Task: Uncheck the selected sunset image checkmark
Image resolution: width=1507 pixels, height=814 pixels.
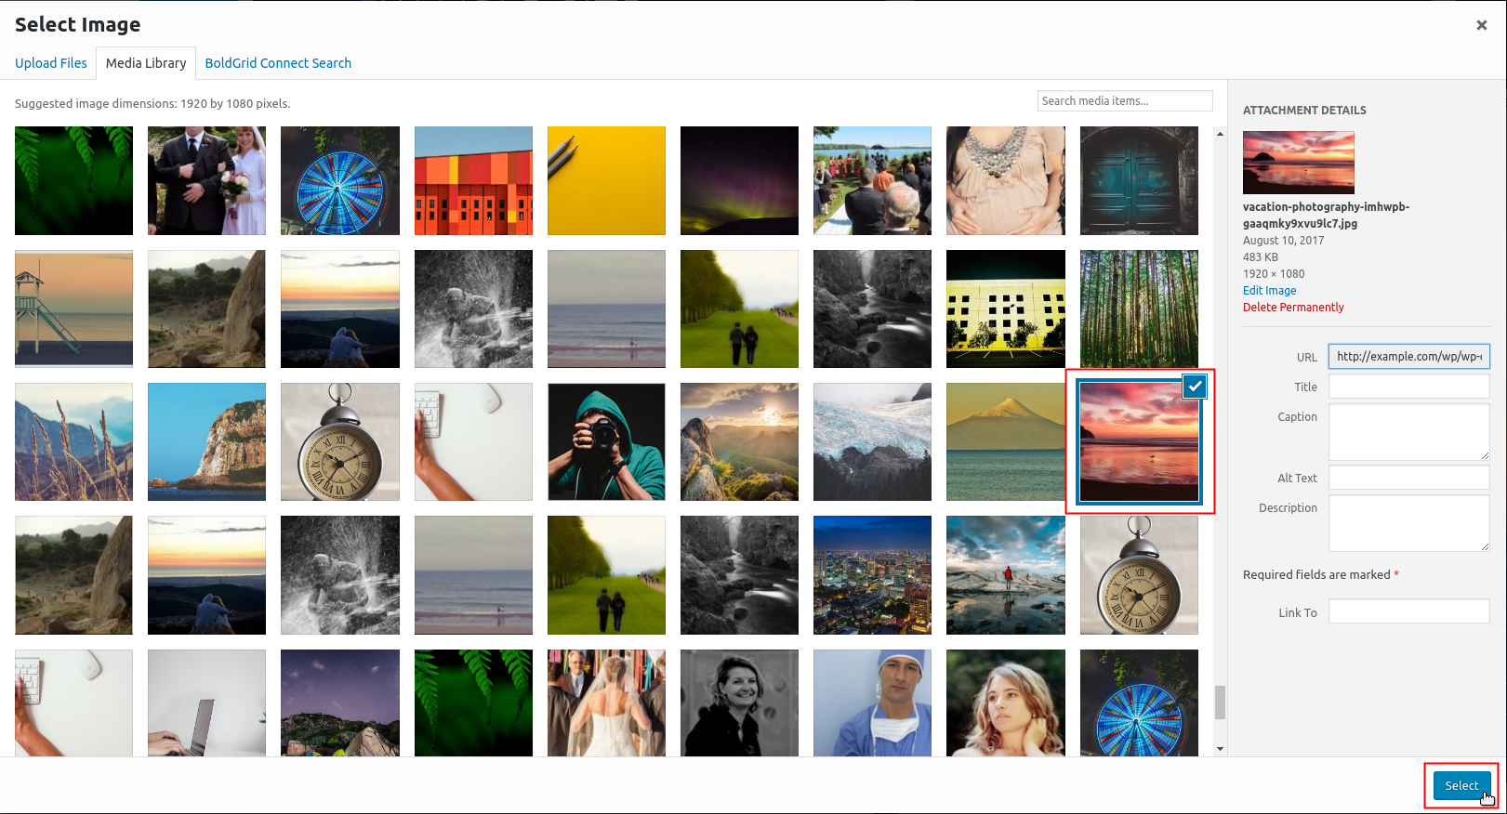Action: click(x=1195, y=387)
